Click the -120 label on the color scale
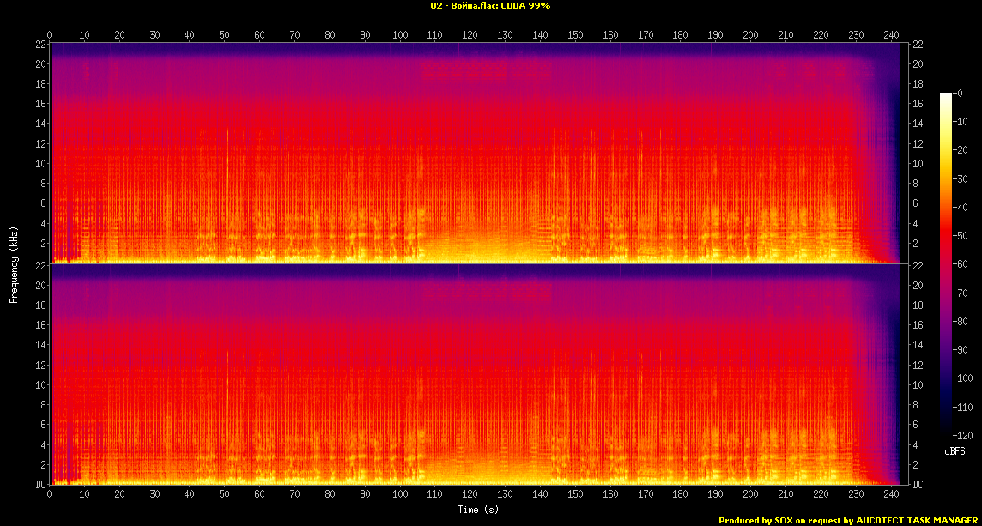This screenshot has height=526, width=982. click(x=964, y=436)
